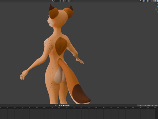Open the Global transform orientation dropdown

[55, 1]
